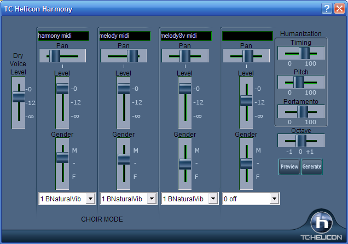Click the Dry Voice Level slider handle

[x=19, y=97]
